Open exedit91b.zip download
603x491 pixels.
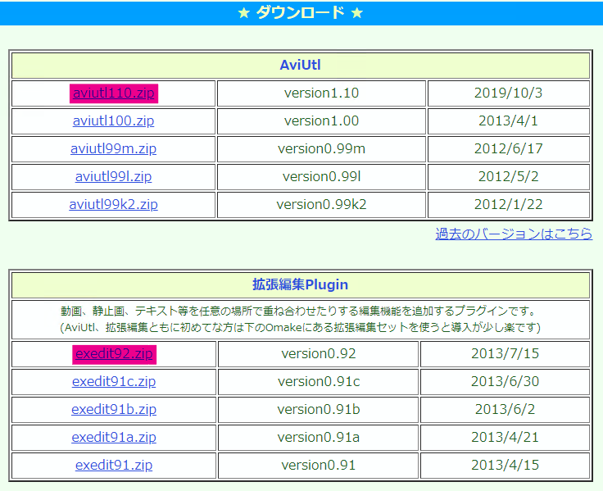coord(114,409)
